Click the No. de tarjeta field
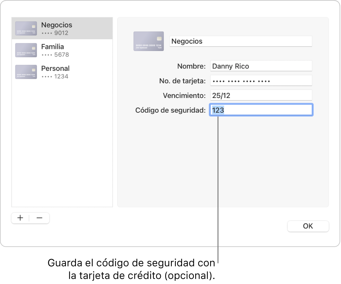 pos(261,81)
